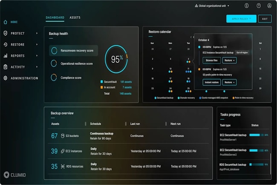Click the In account orange legend swatch
277x185 pixels.
[x=101, y=87]
